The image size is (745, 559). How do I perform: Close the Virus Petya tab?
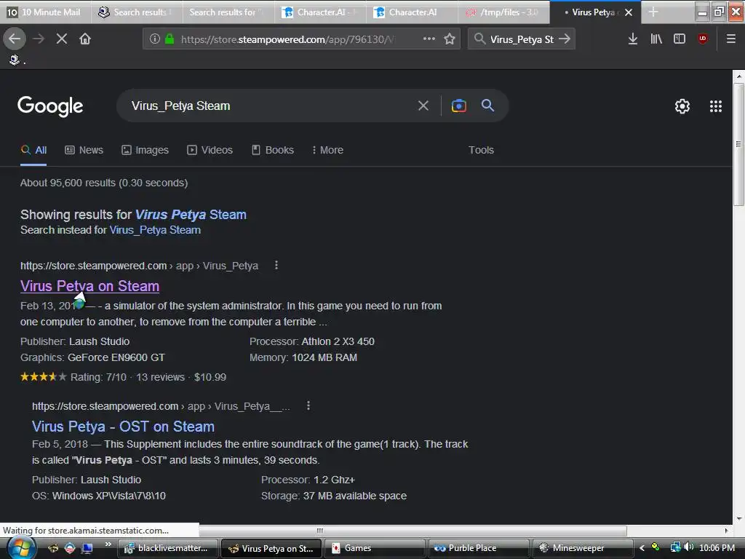629,12
